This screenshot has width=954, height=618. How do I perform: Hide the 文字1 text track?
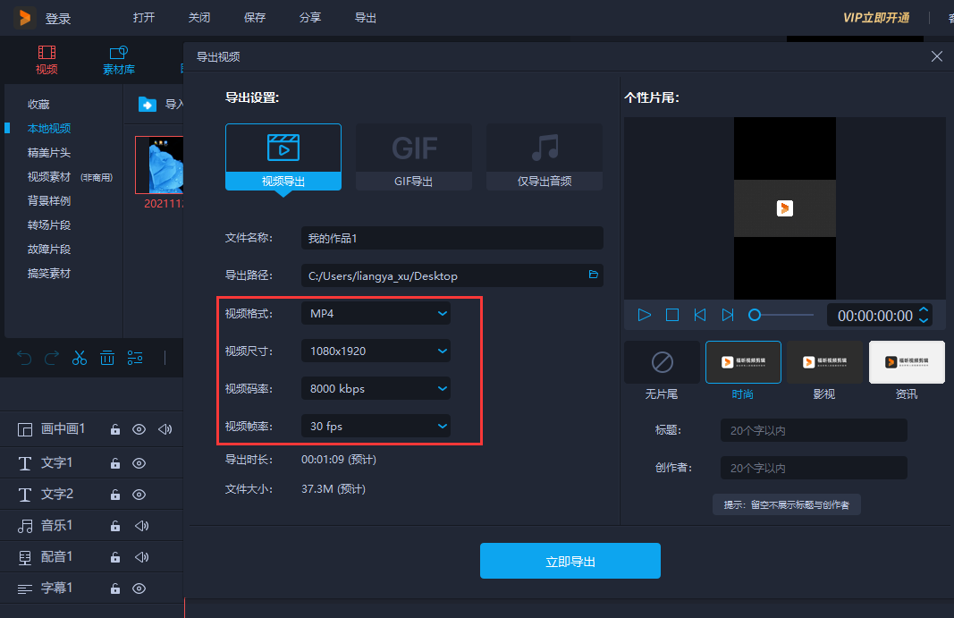click(139, 463)
